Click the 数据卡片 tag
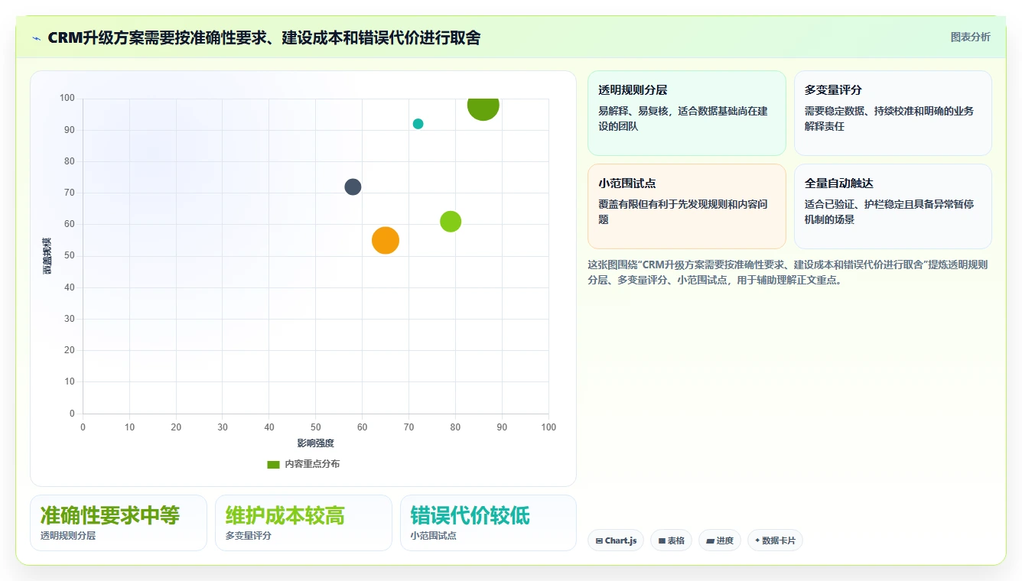This screenshot has height=581, width=1022. click(775, 540)
